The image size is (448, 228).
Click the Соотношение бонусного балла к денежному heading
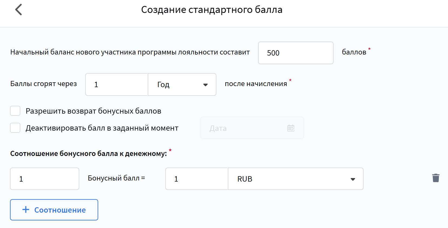coord(88,154)
